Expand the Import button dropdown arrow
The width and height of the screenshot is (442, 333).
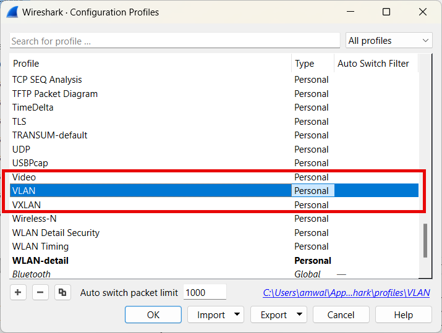pyautogui.click(x=237, y=314)
